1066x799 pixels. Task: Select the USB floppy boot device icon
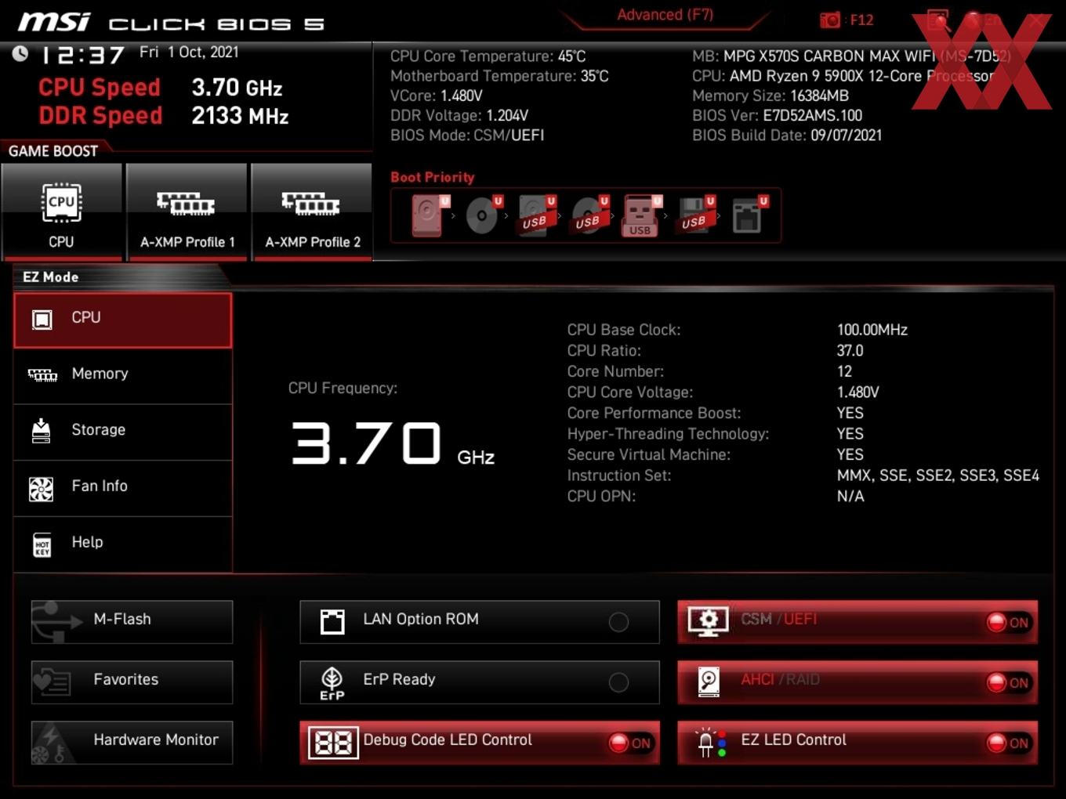pos(696,215)
